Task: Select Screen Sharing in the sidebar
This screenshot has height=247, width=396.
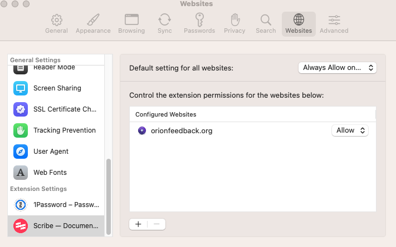Action: (56, 88)
